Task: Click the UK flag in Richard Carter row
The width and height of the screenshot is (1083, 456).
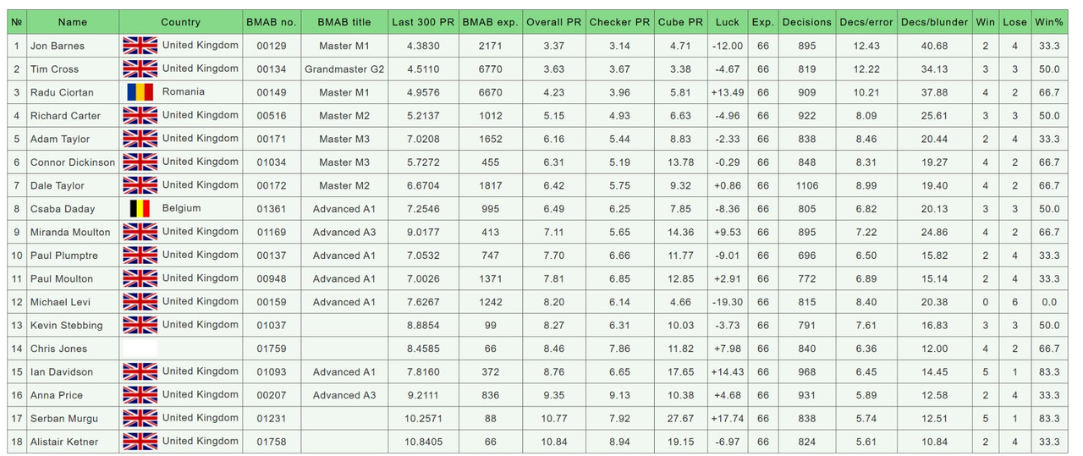Action: coord(140,115)
